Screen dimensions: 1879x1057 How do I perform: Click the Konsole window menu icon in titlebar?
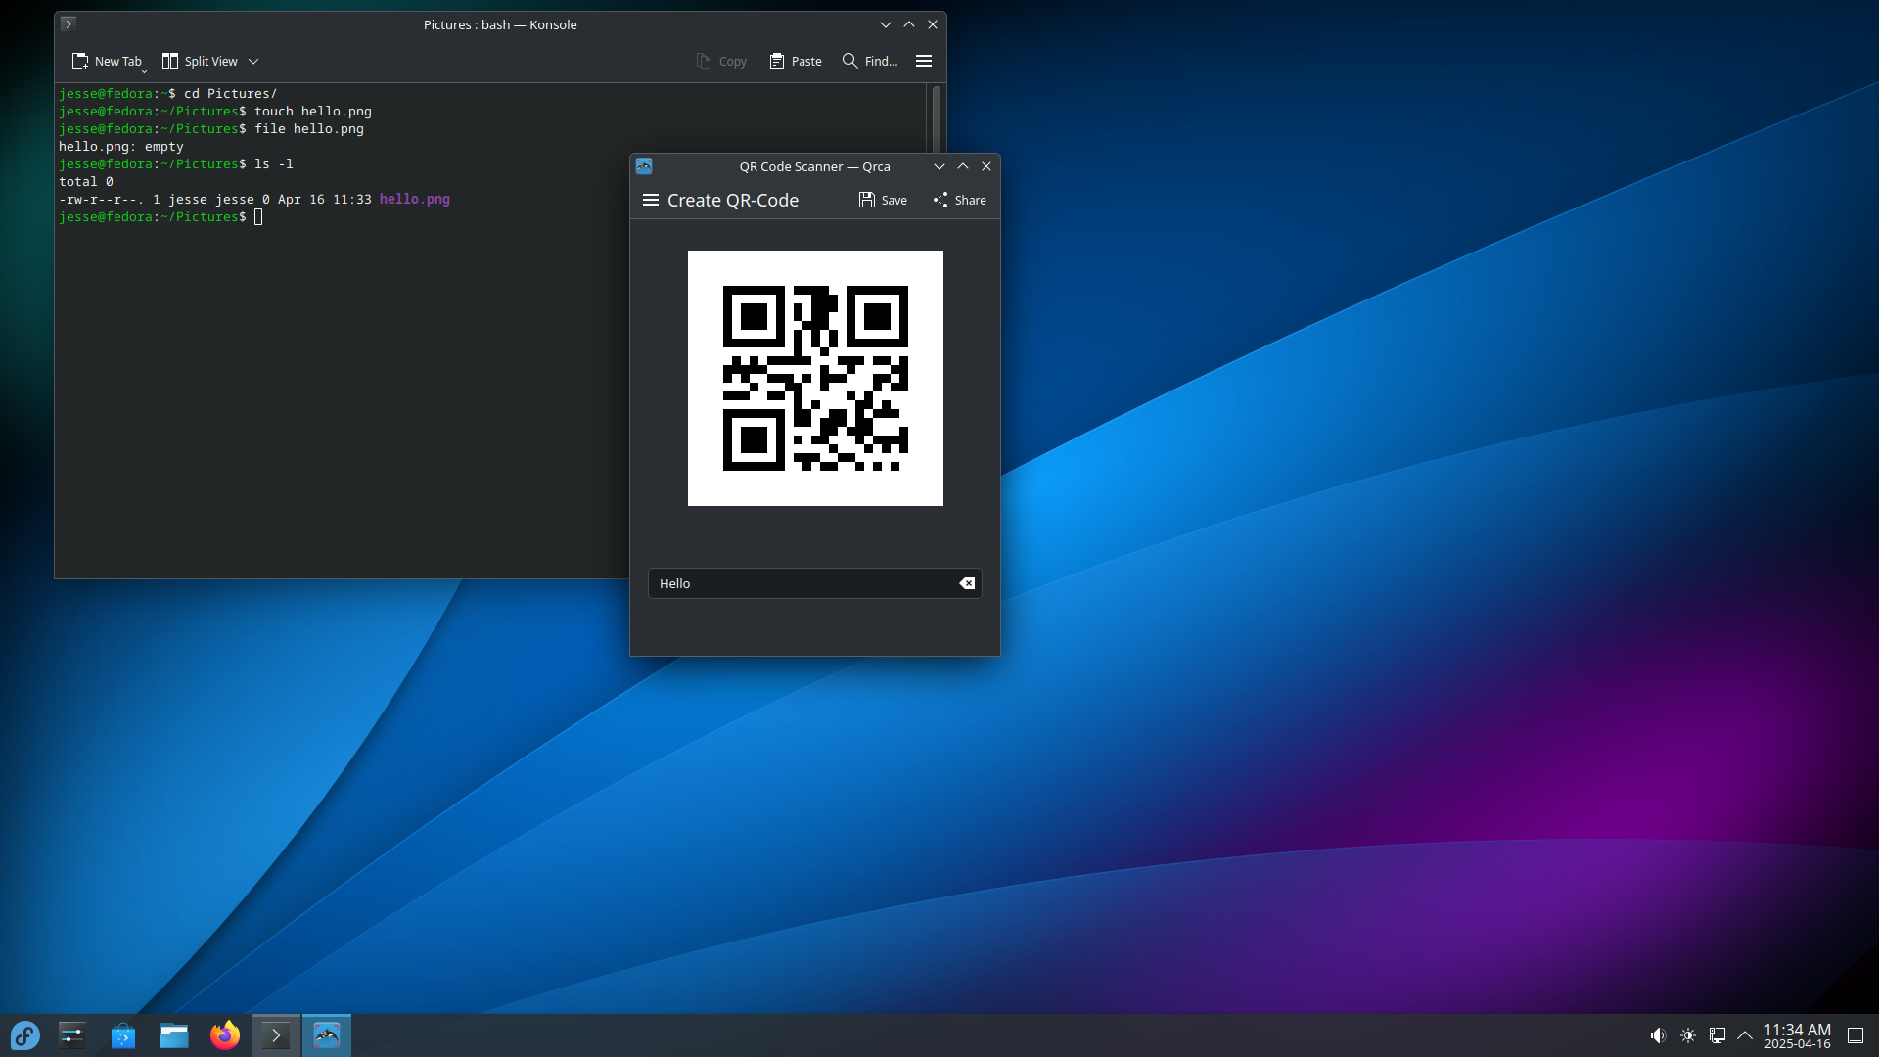click(x=68, y=23)
